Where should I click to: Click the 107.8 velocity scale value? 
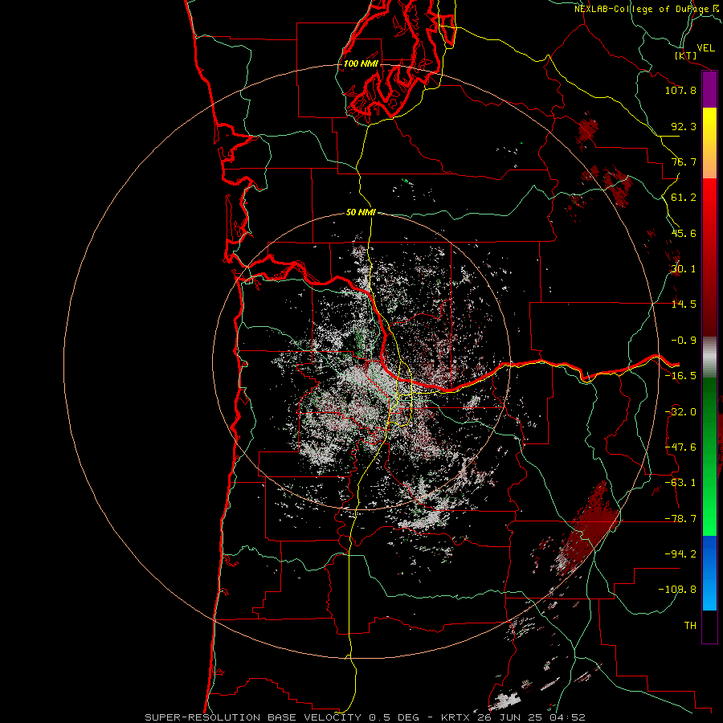pos(680,90)
